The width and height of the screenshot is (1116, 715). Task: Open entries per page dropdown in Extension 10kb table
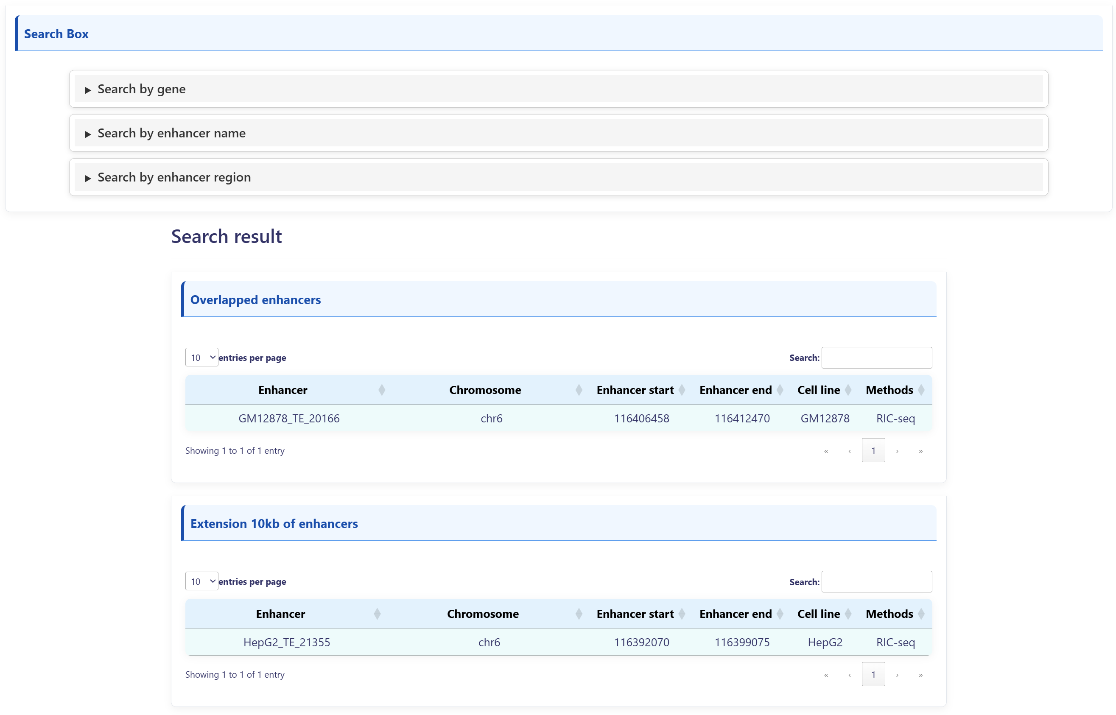point(201,581)
